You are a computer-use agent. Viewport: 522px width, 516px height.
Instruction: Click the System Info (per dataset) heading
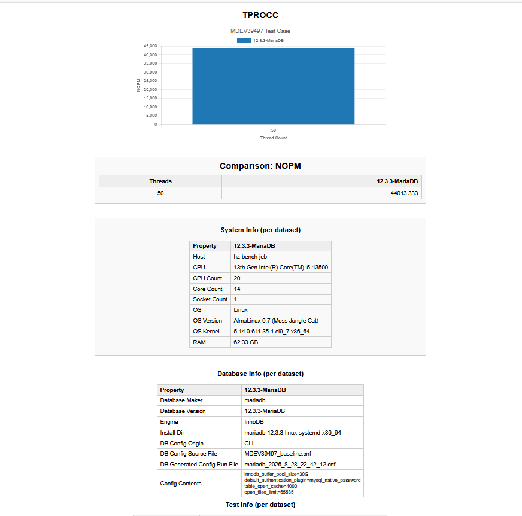260,230
